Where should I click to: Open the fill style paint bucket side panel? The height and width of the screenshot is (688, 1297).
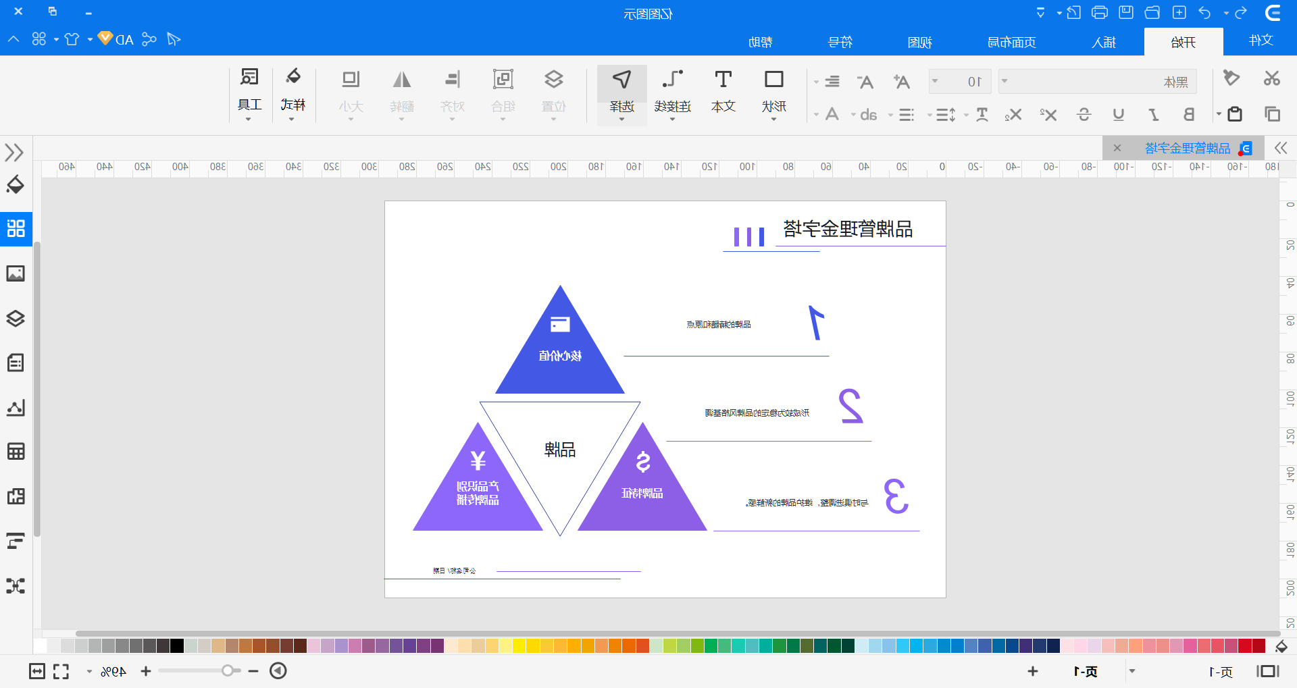[x=16, y=185]
